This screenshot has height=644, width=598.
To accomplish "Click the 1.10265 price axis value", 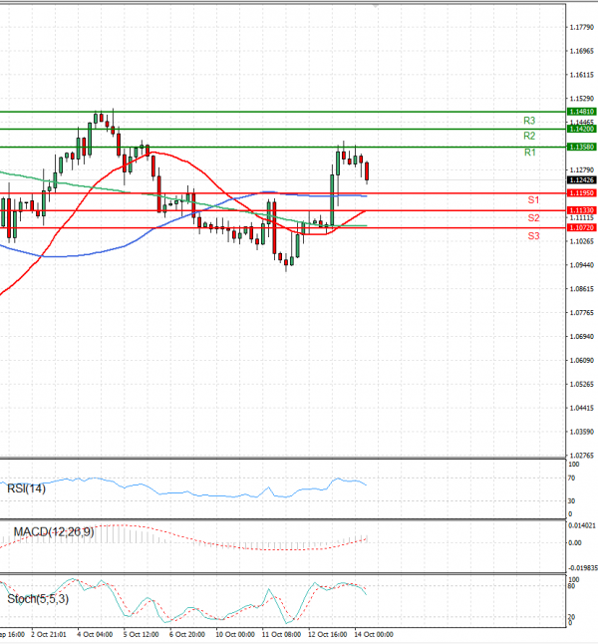I will (x=582, y=241).
